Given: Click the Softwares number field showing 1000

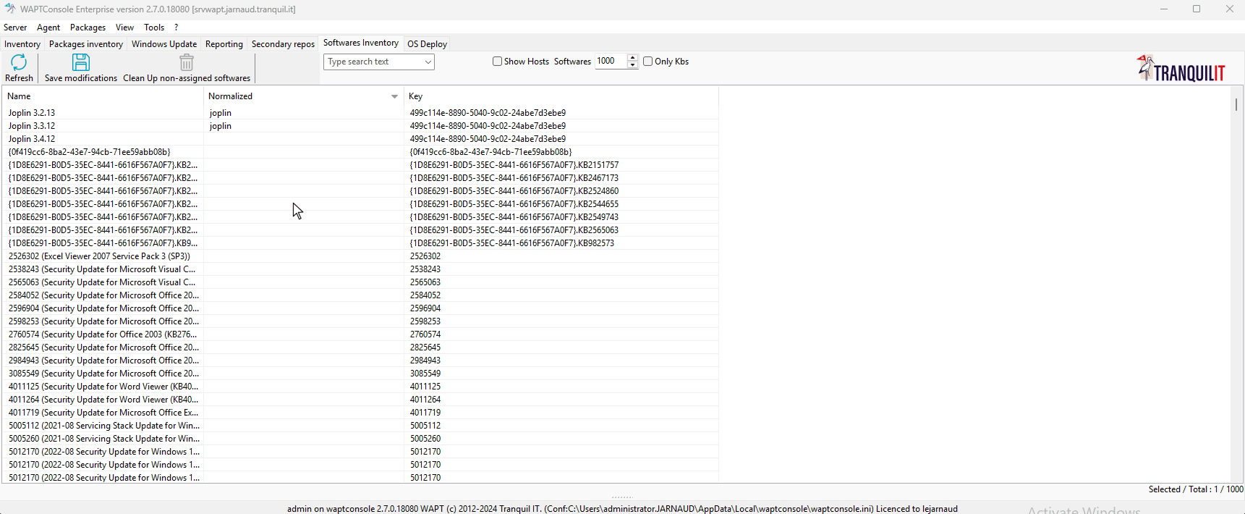Looking at the screenshot, I should (x=611, y=62).
